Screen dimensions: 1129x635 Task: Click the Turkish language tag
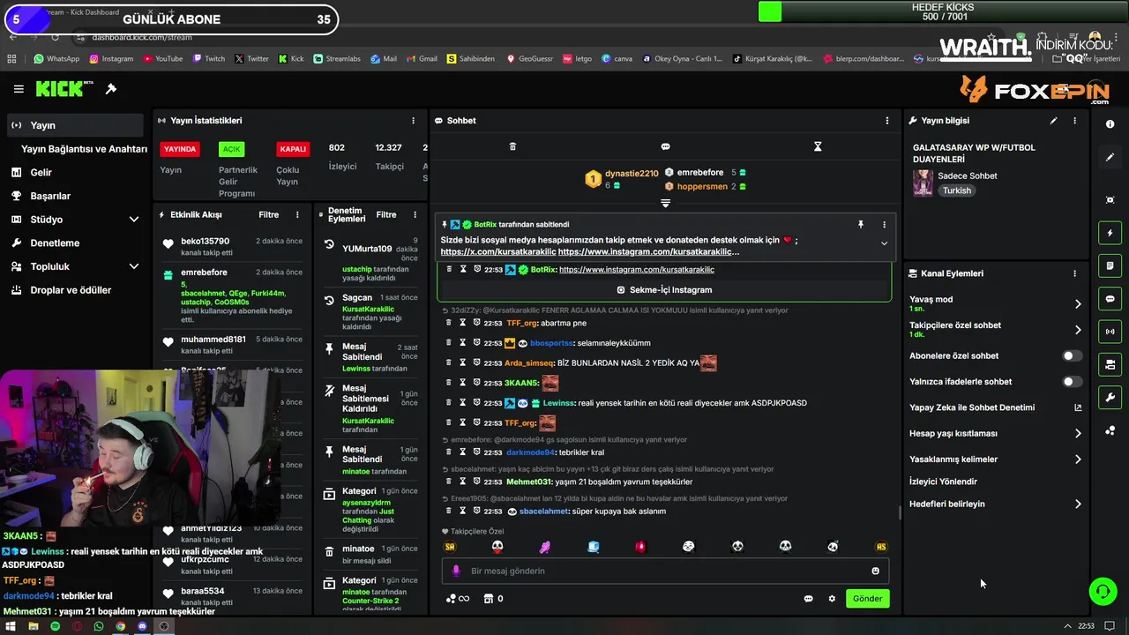point(956,190)
